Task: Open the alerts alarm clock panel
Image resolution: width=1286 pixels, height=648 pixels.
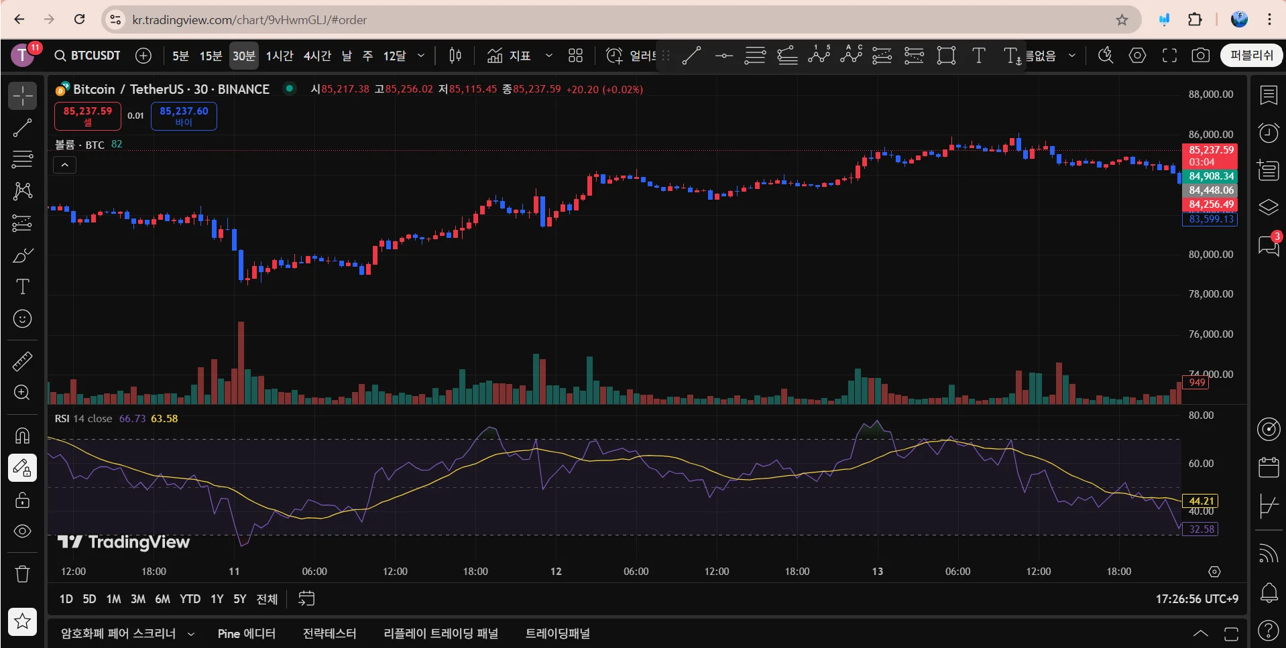Action: [1268, 133]
